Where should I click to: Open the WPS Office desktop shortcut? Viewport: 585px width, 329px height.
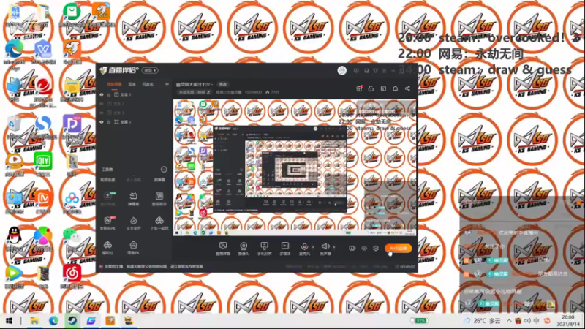coord(43,53)
